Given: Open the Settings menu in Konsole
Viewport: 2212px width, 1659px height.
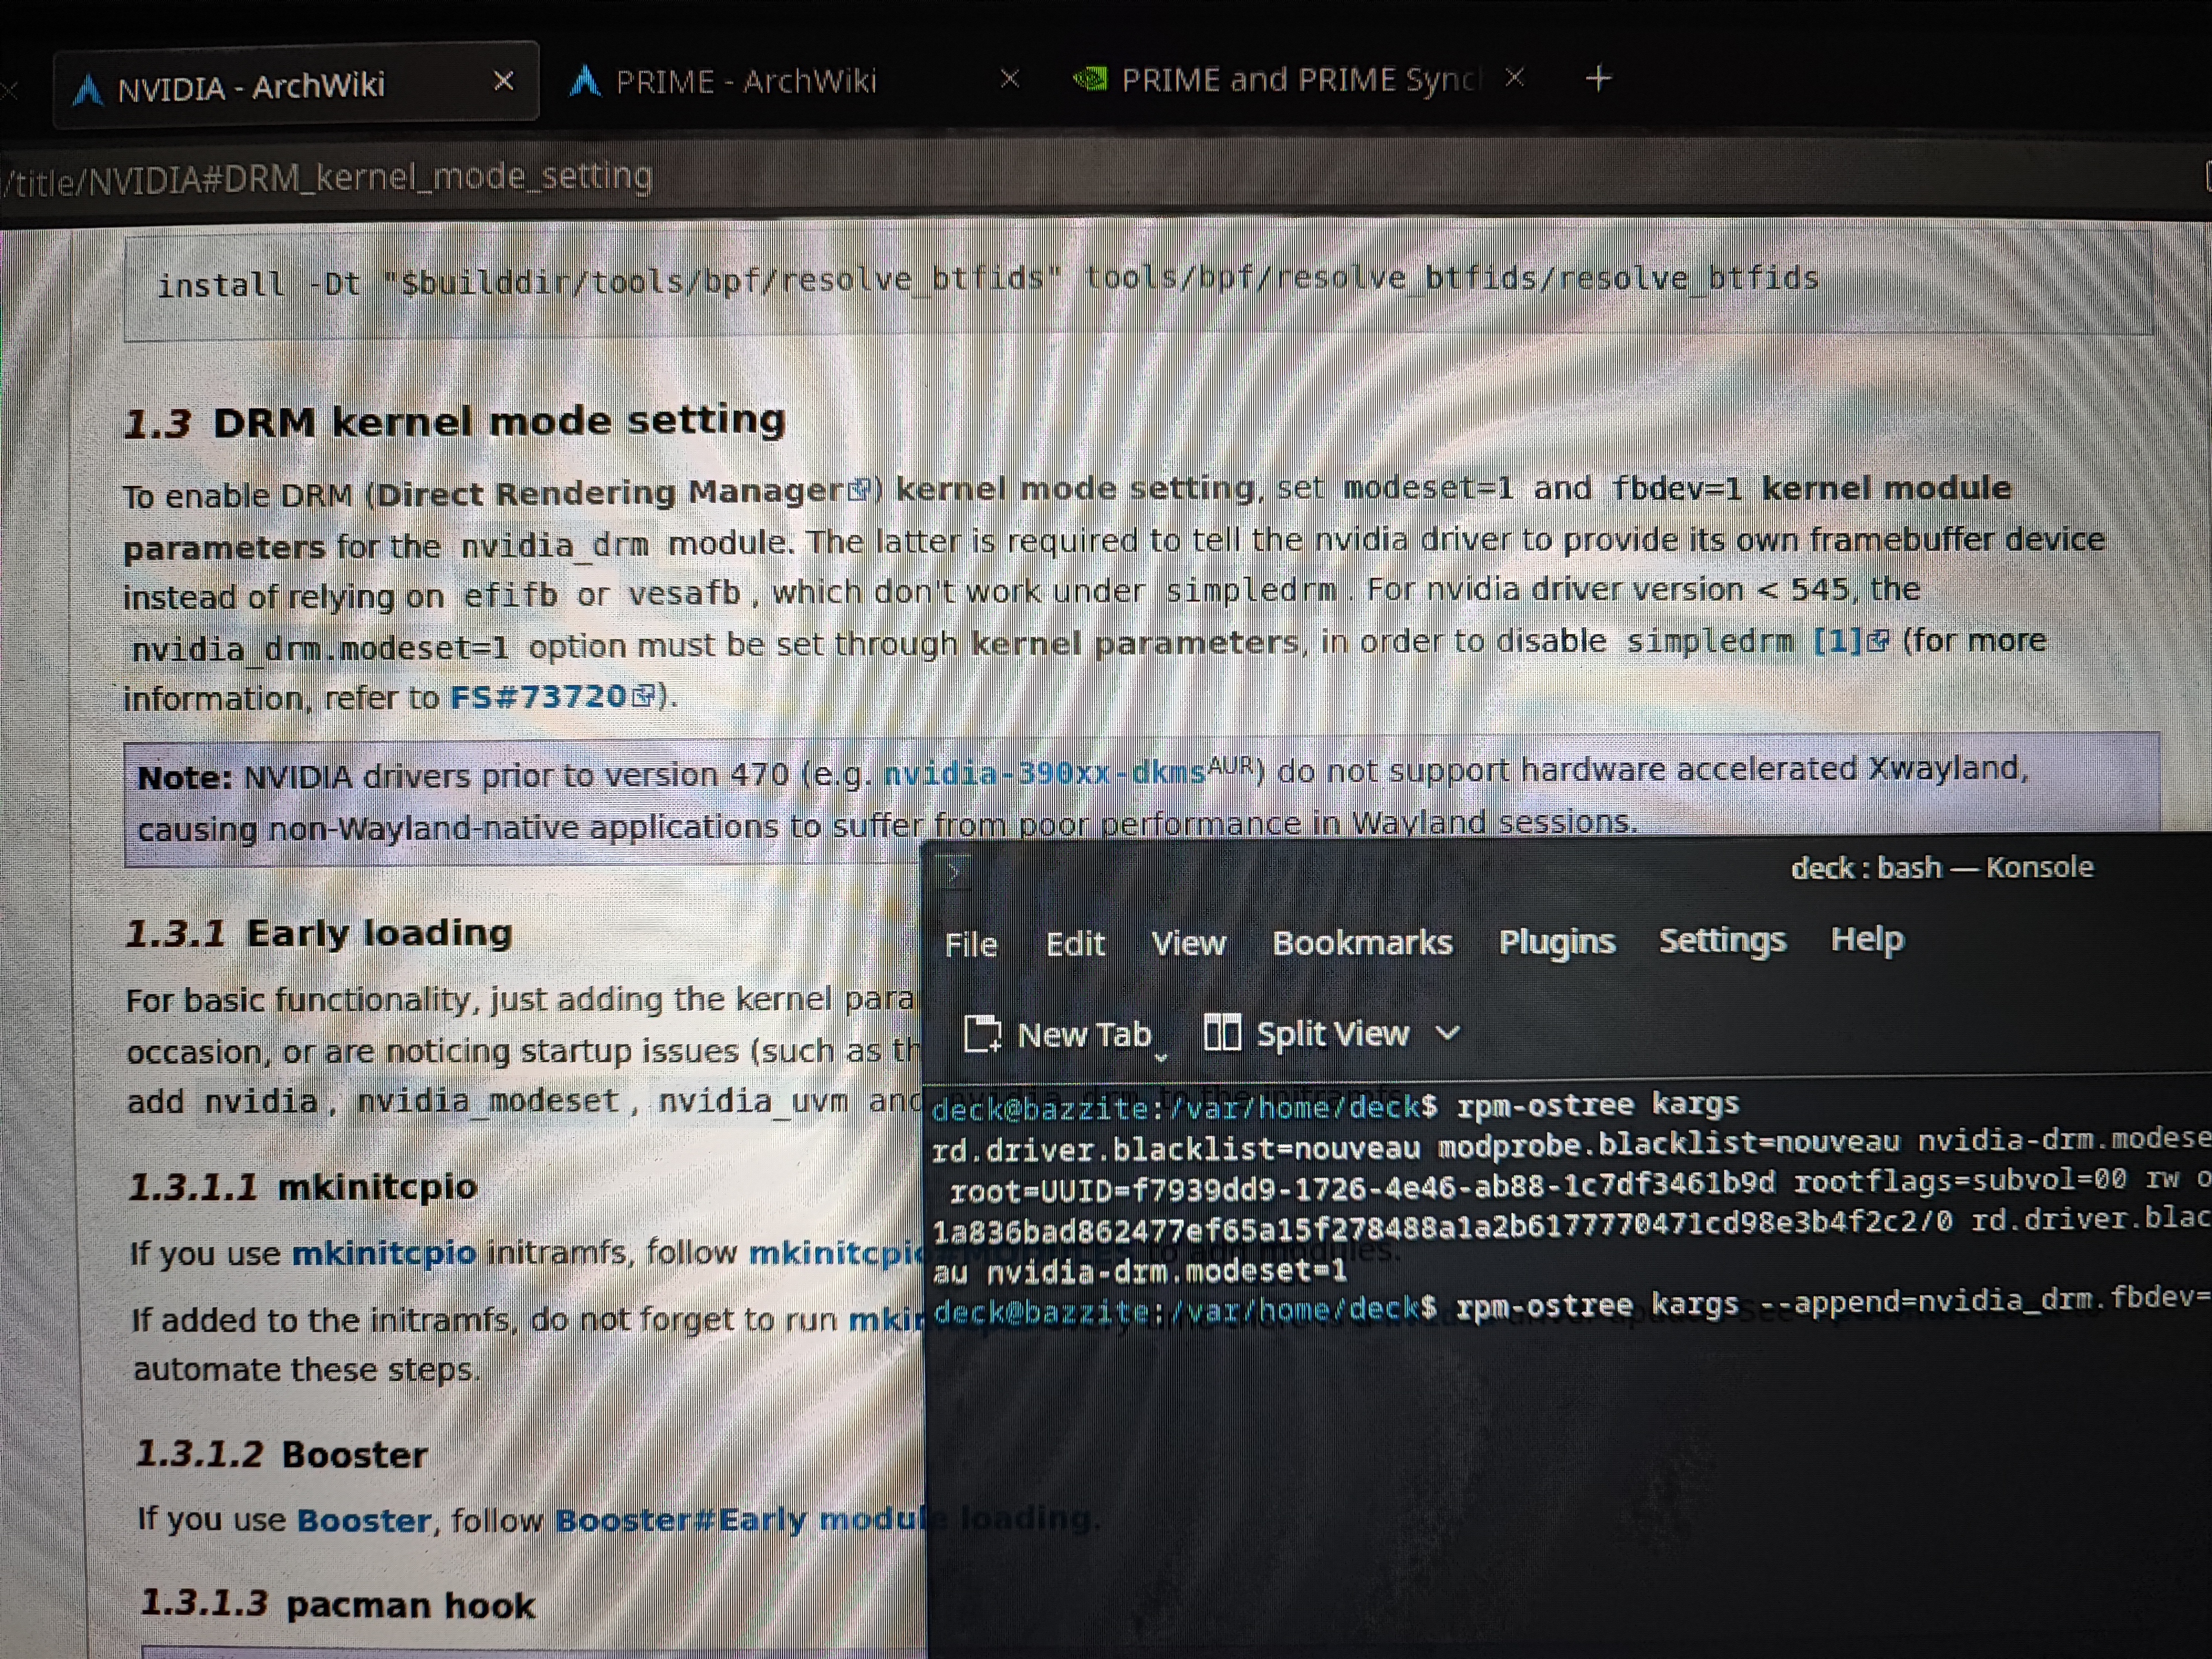Looking at the screenshot, I should pyautogui.click(x=1721, y=940).
